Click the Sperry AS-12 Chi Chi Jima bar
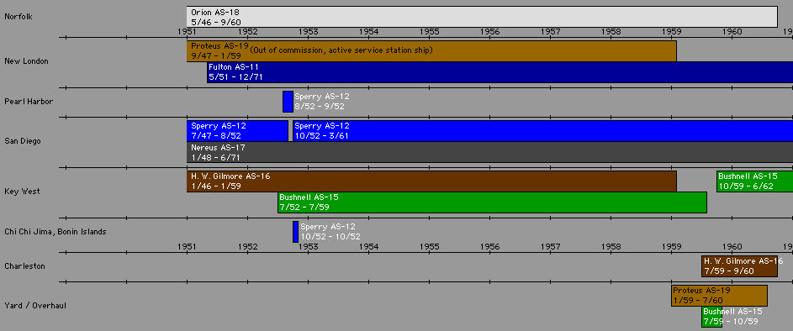This screenshot has height=331, width=793. tap(295, 232)
